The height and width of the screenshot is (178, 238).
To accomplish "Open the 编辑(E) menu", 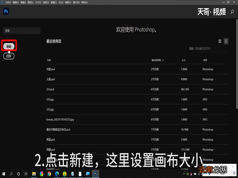I will [16, 2].
